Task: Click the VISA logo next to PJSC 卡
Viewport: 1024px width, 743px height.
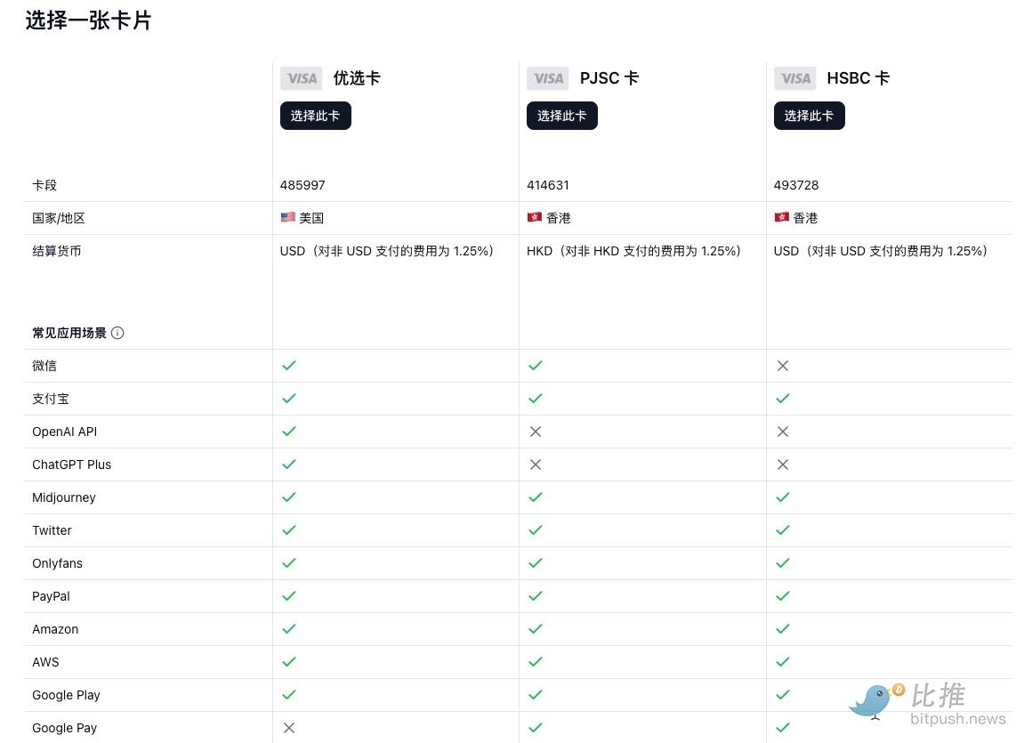Action: coord(547,78)
